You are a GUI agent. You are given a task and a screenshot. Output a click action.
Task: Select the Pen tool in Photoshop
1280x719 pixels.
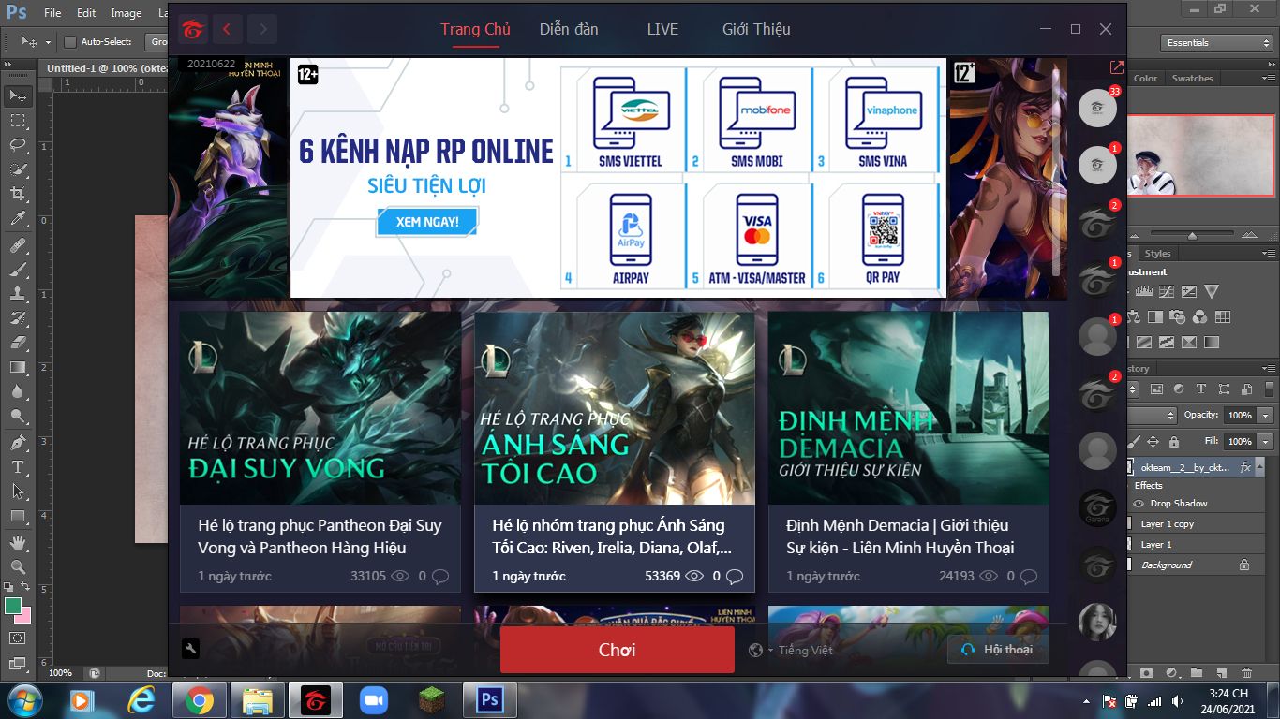(x=18, y=442)
